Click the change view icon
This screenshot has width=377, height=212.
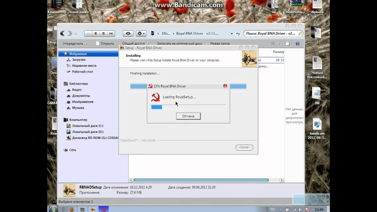(x=273, y=44)
